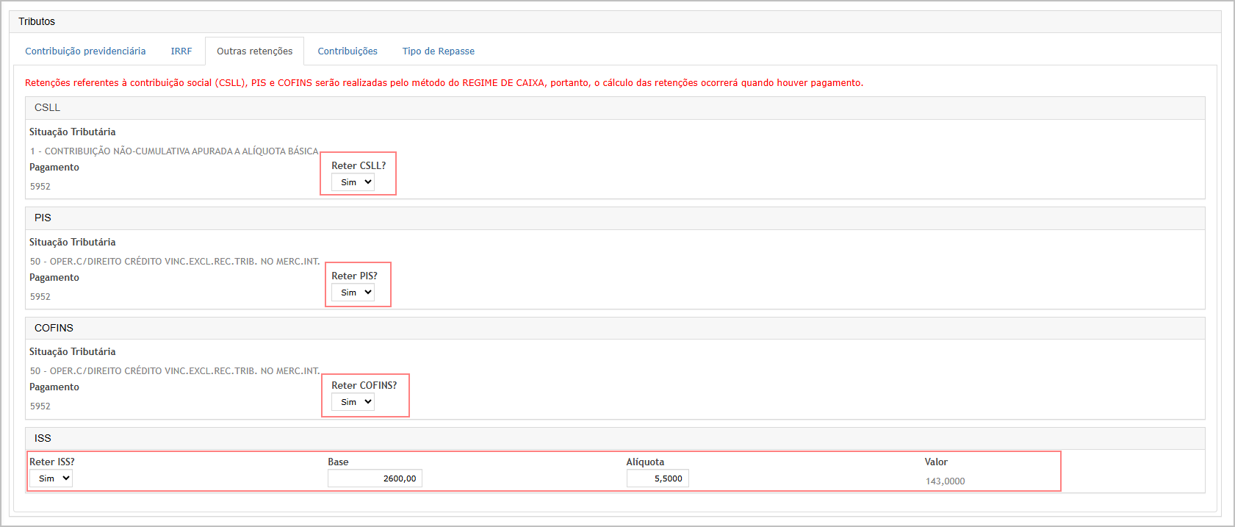Click the red REGIME DE CAIXA notice
The image size is (1235, 527).
(444, 83)
